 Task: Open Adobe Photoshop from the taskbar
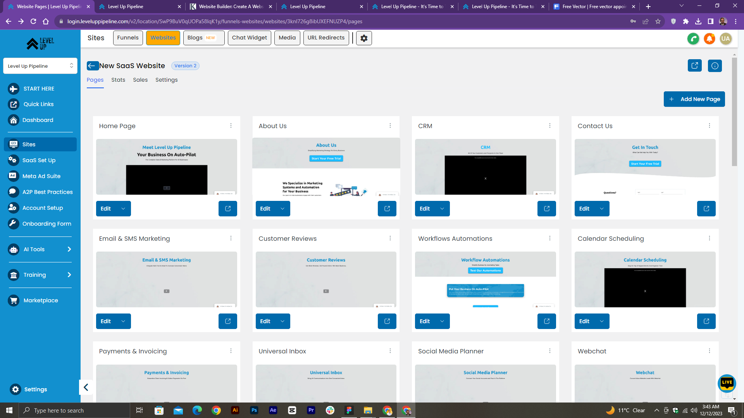tap(254, 410)
